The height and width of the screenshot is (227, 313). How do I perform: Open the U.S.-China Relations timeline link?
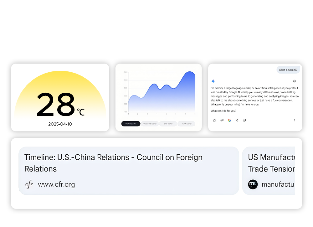[x=113, y=163]
